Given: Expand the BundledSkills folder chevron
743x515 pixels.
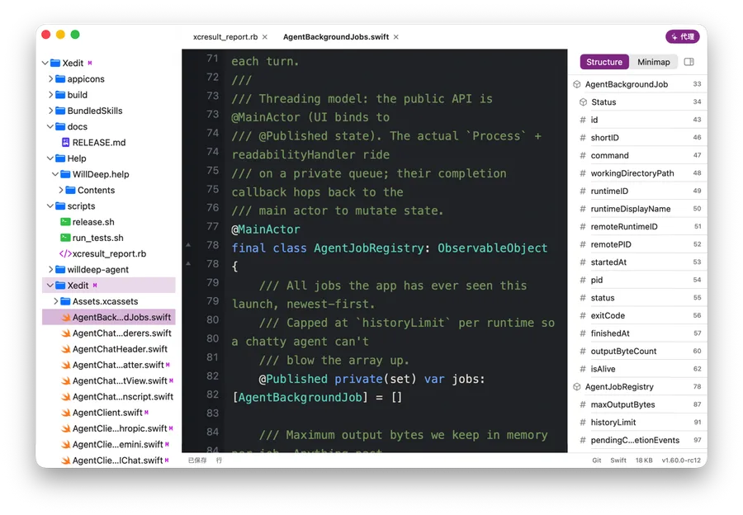Looking at the screenshot, I should pos(50,111).
